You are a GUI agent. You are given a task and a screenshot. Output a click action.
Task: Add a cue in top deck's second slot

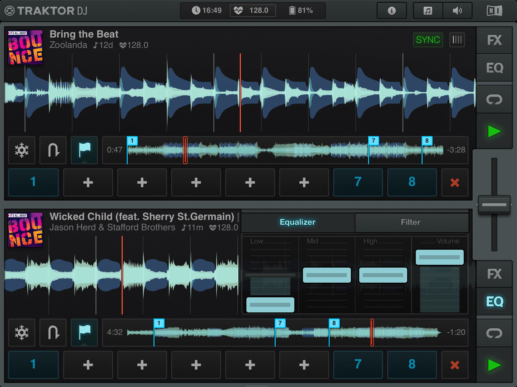pyautogui.click(x=88, y=182)
